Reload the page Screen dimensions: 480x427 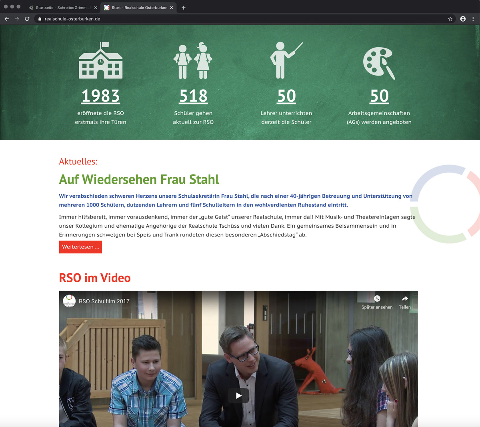pyautogui.click(x=27, y=19)
